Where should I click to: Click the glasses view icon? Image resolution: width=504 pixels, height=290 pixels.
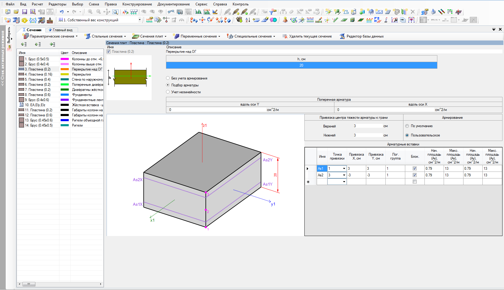pyautogui.click(x=171, y=12)
